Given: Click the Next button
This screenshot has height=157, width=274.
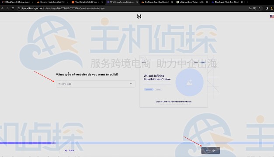Looking at the screenshot, I should pyautogui.click(x=210, y=150).
